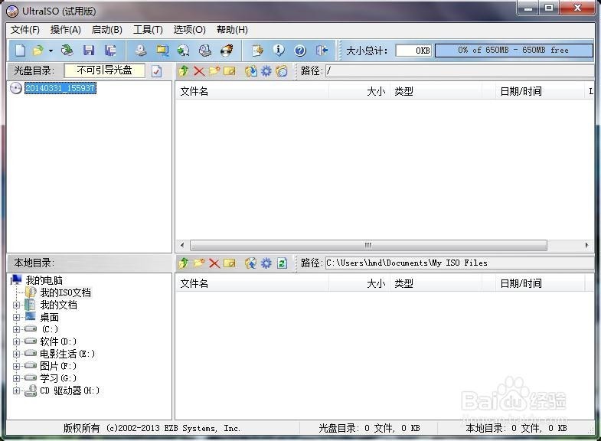Create new folder in local directory toolbar
Screen dimensions: 601x441
pyautogui.click(x=199, y=263)
